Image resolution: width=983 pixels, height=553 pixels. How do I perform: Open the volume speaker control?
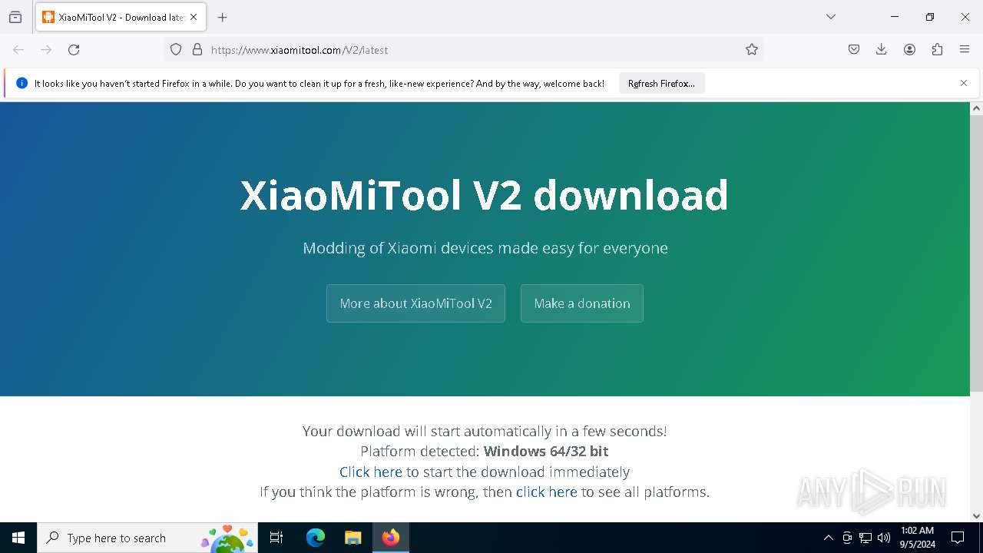point(884,538)
